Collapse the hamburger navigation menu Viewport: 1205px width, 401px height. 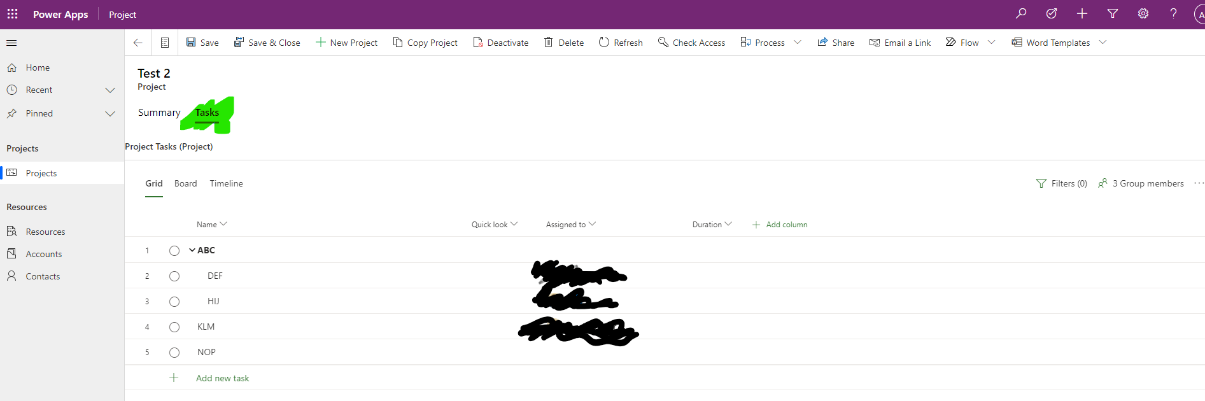[x=11, y=43]
